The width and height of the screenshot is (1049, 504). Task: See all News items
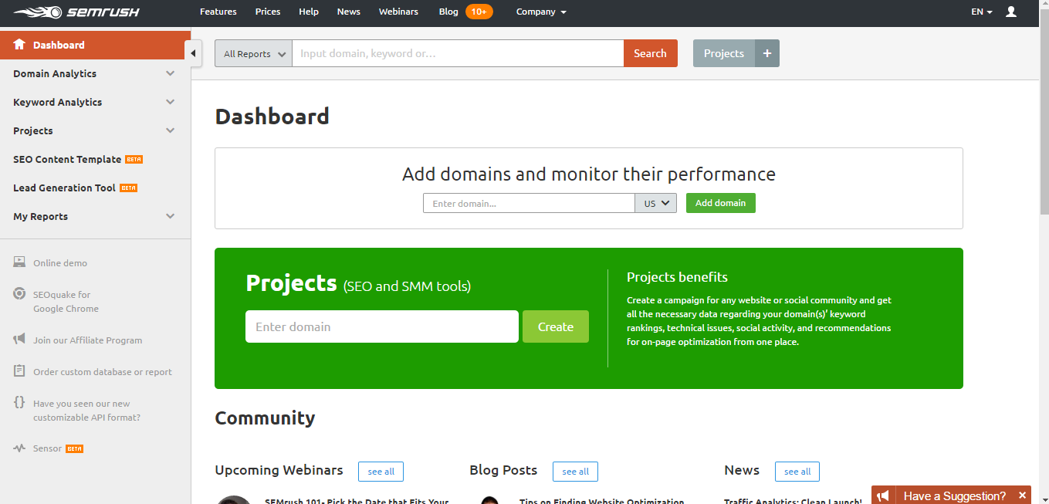[797, 472]
